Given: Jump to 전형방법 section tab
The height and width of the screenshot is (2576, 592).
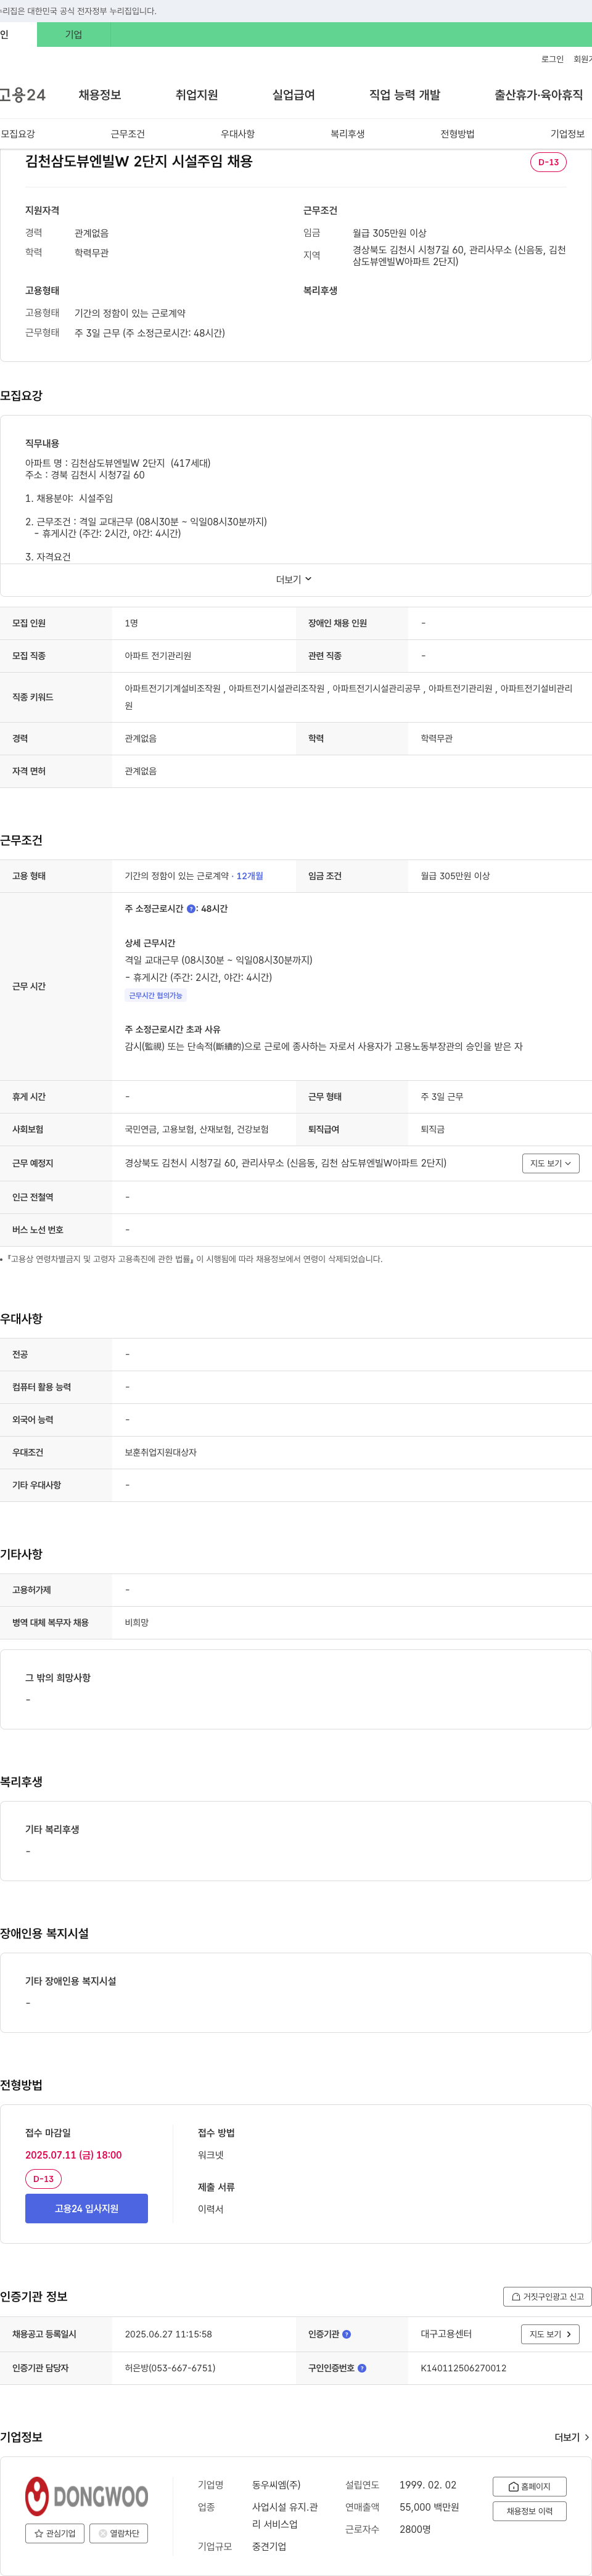Looking at the screenshot, I should coord(458,134).
